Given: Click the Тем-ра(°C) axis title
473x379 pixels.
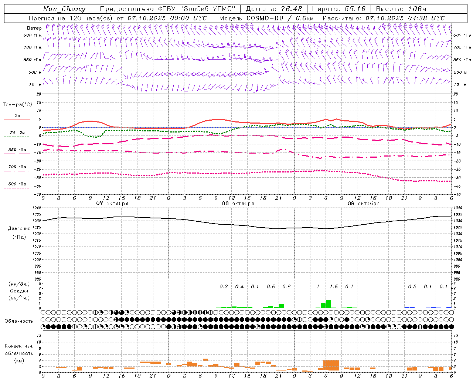Looking at the screenshot, I should [17, 105].
